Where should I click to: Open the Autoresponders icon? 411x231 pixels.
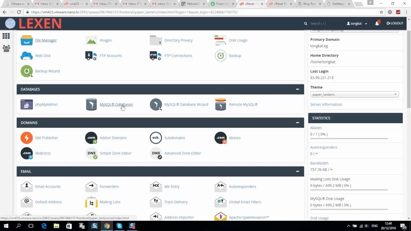pyautogui.click(x=221, y=186)
